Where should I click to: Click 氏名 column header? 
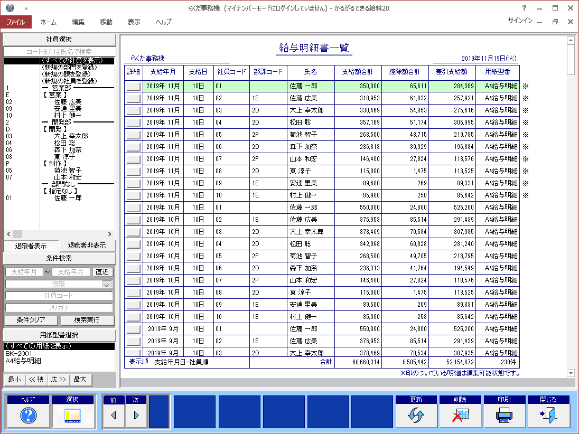coord(311,72)
